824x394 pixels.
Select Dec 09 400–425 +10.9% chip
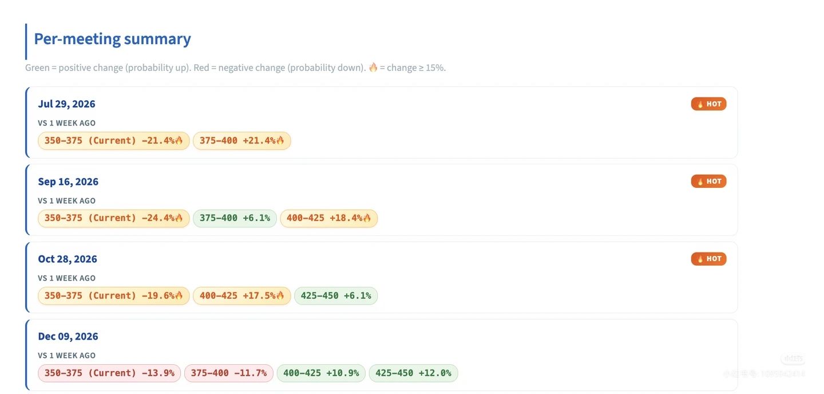tap(321, 373)
